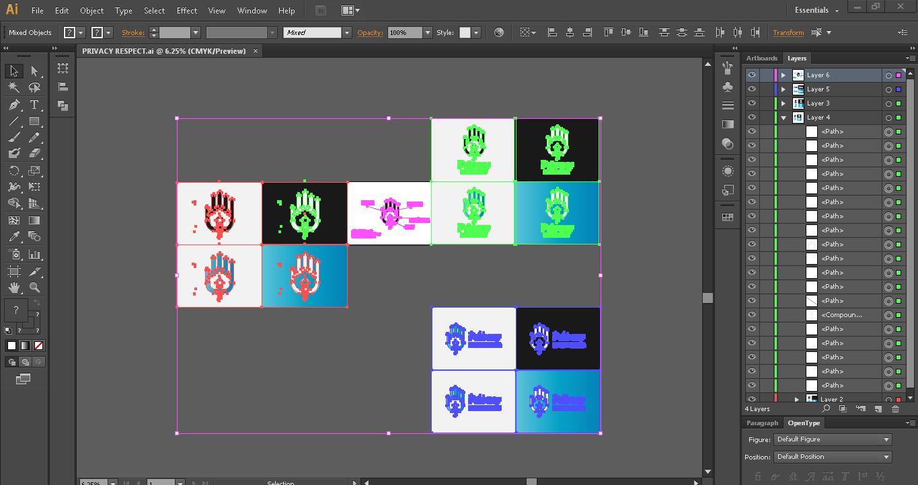The image size is (918, 485).
Task: Switch to the Paragraph tab
Action: (x=762, y=423)
